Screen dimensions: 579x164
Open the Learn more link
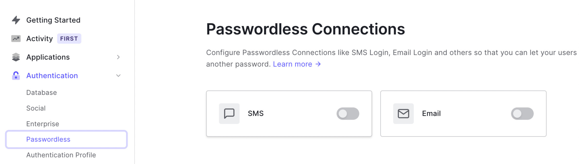pyautogui.click(x=293, y=64)
